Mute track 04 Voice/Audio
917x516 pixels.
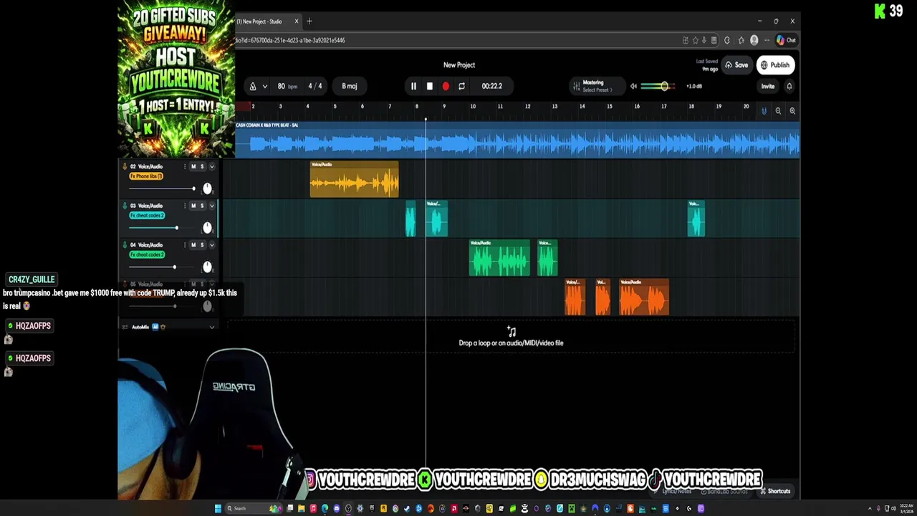193,245
